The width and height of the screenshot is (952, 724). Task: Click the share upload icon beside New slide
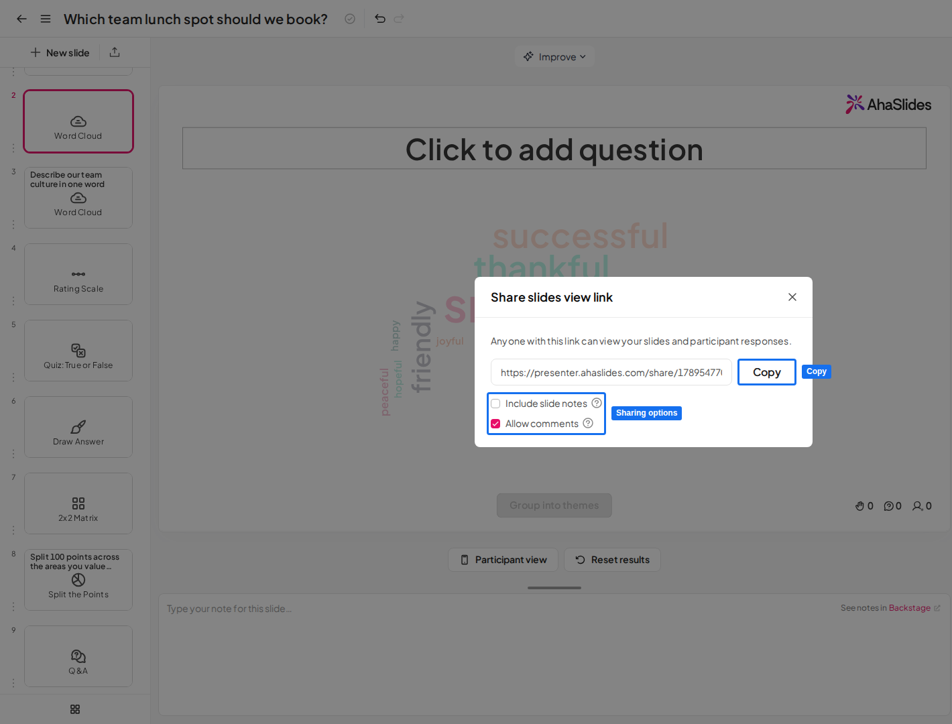[x=115, y=52]
